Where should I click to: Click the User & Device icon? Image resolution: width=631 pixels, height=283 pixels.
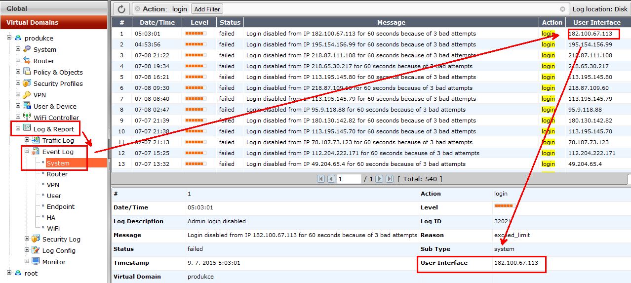coord(27,106)
